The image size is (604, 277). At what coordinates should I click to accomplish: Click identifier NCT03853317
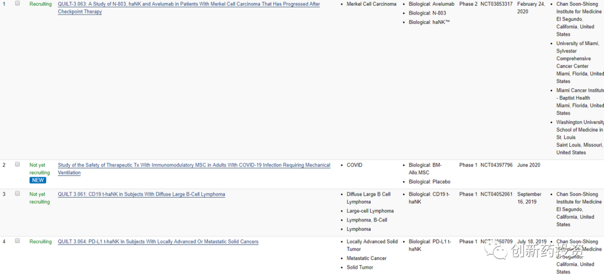pos(496,4)
